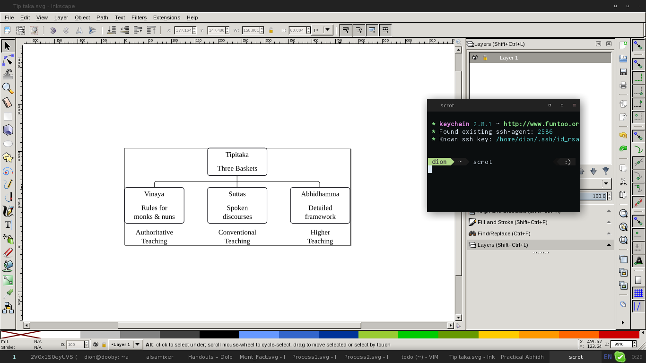Select the 3D Box tool
Screen dimensions: 646x363
pos(8,130)
